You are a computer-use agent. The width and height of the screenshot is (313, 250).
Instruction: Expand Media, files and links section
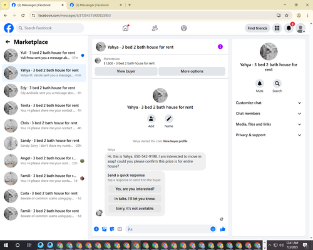coord(269,124)
